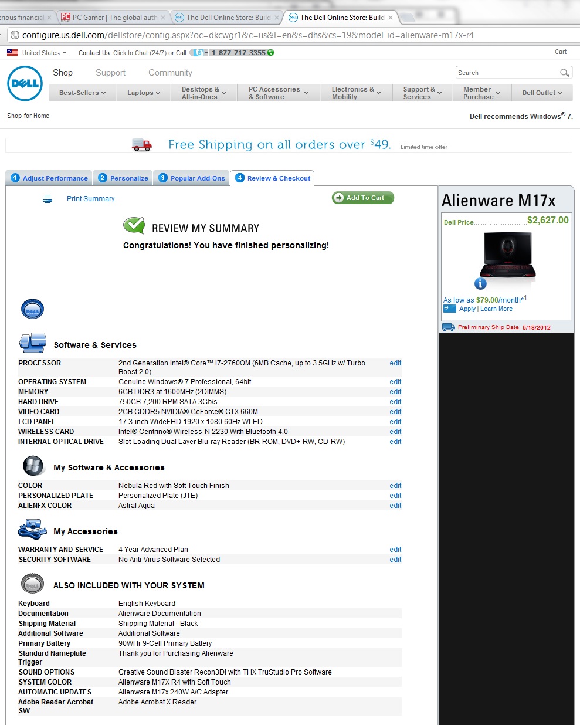Click the Windows logo My Software icon

tap(33, 466)
